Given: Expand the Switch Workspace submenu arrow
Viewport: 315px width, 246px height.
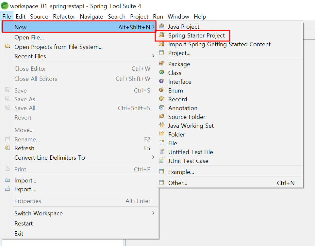Looking at the screenshot, I should (153, 213).
